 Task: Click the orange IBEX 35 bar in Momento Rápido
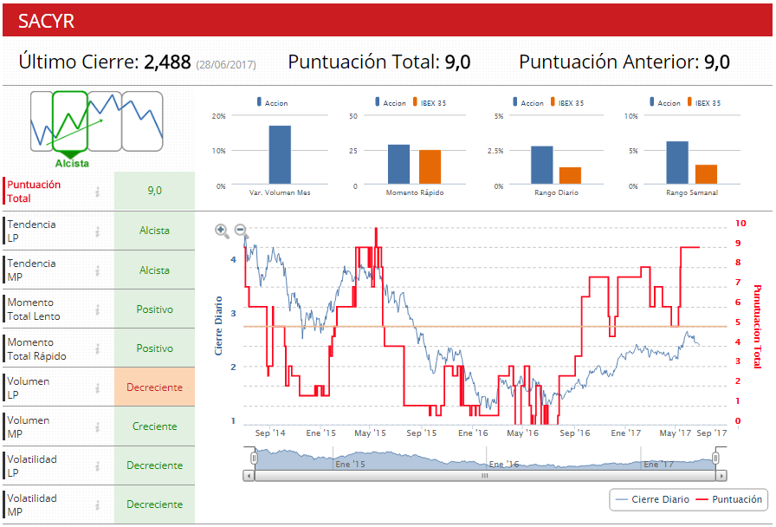(430, 167)
